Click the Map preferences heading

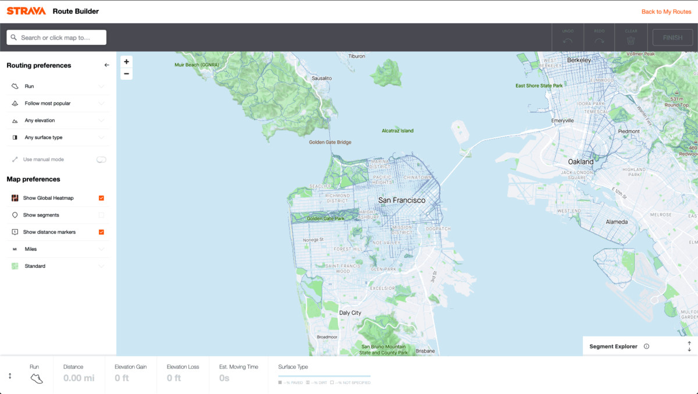(33, 179)
